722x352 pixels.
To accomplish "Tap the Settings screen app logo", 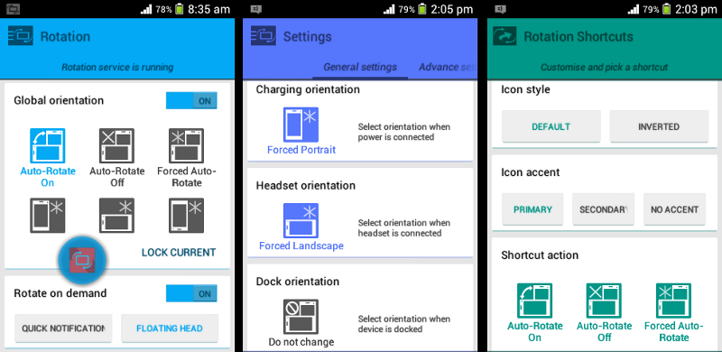I will tap(264, 36).
